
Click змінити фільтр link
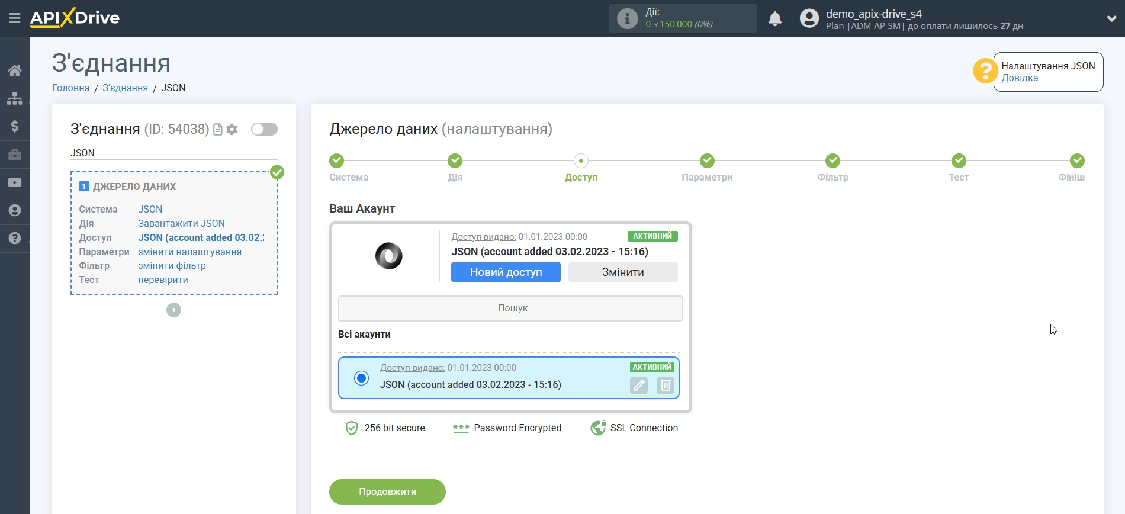pyautogui.click(x=172, y=265)
